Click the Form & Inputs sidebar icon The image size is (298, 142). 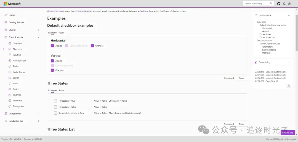coord(6,37)
